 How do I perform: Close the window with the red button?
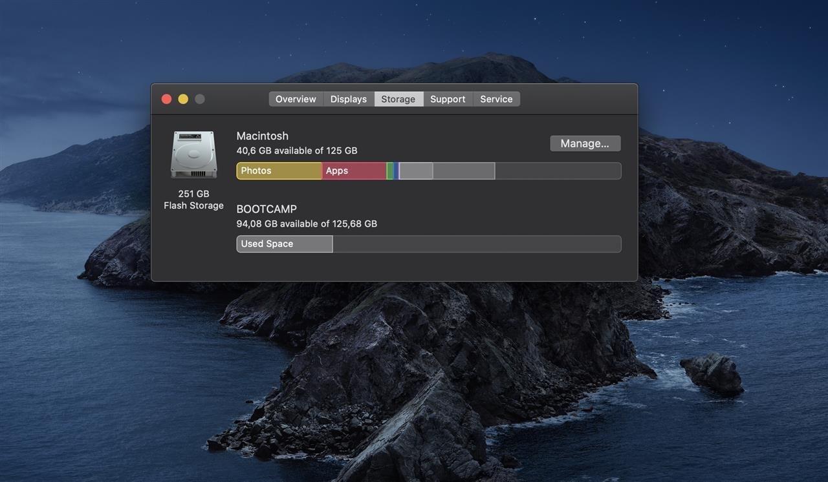click(x=166, y=99)
